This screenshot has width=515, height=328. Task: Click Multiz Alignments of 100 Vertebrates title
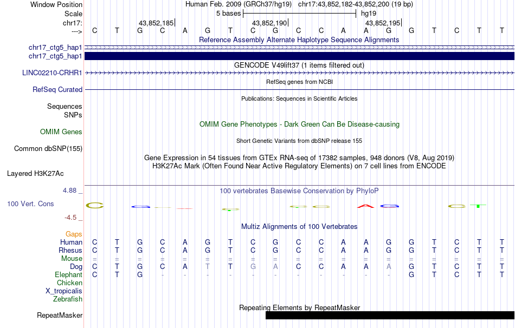click(299, 227)
